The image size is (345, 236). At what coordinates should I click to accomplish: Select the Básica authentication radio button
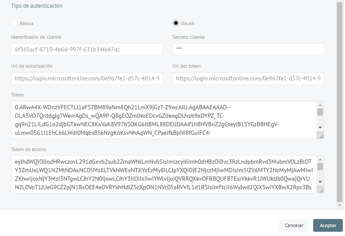tap(14, 23)
